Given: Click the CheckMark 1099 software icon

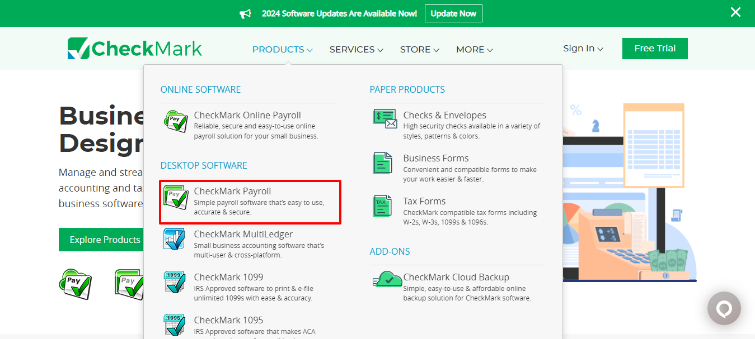Looking at the screenshot, I should tap(175, 282).
